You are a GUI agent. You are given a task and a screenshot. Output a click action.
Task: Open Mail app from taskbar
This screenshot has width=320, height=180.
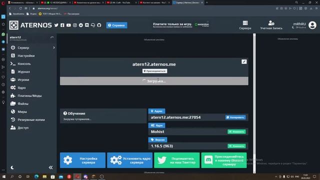pos(61,176)
